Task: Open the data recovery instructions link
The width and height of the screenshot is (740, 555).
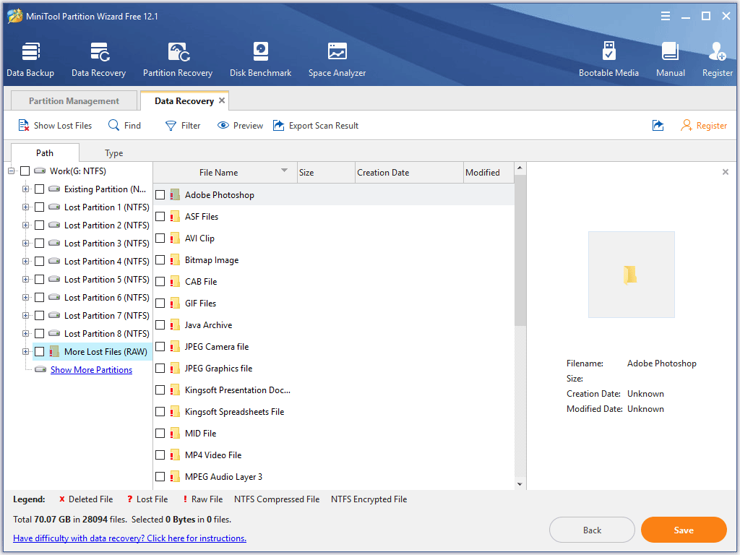Action: (x=130, y=538)
